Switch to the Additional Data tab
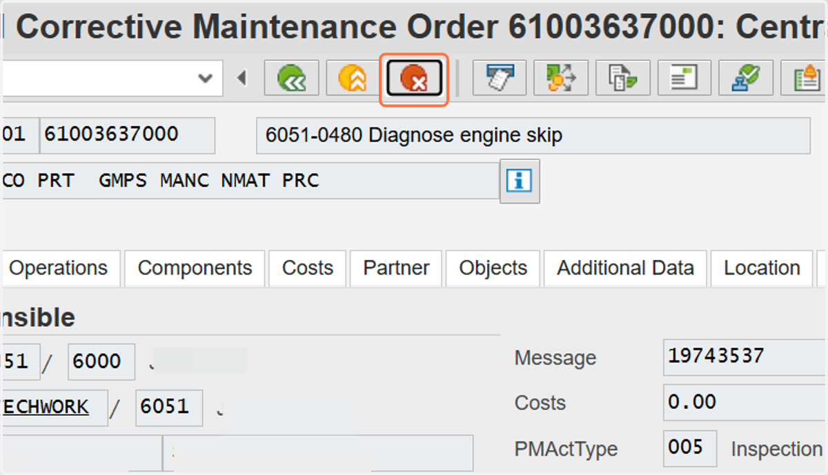828x475 pixels. tap(626, 268)
